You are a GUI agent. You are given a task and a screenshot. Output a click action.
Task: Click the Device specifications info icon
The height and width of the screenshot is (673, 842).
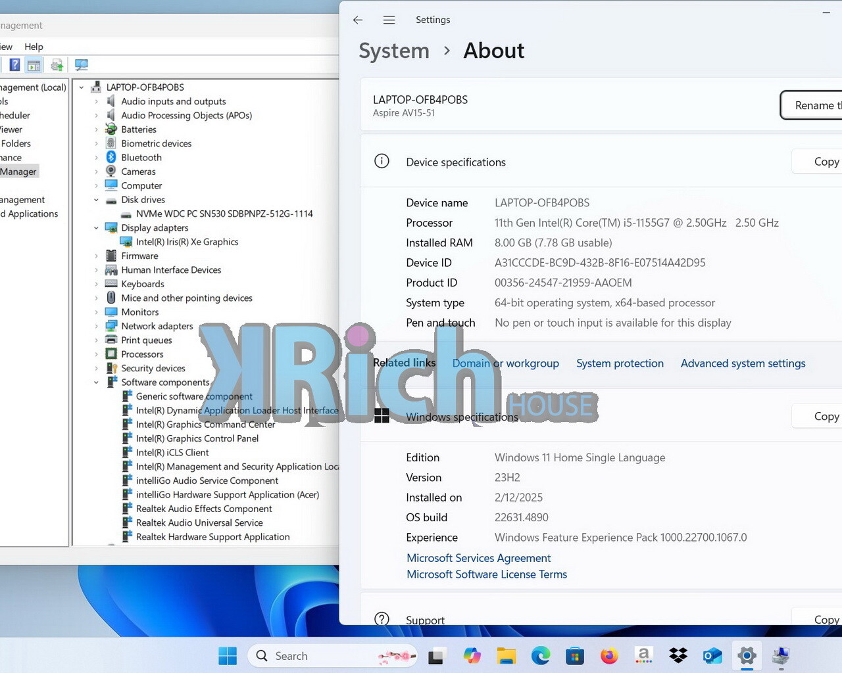(x=382, y=161)
